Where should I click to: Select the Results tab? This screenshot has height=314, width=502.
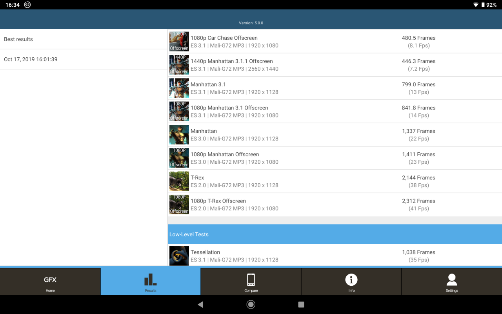click(x=151, y=281)
